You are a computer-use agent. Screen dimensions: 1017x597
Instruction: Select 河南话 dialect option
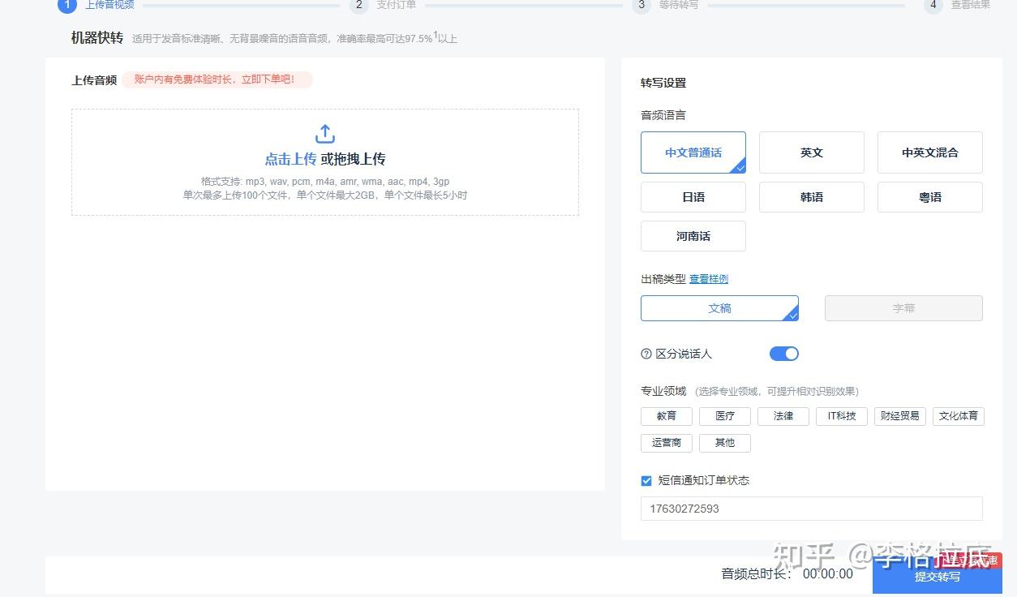coord(693,236)
